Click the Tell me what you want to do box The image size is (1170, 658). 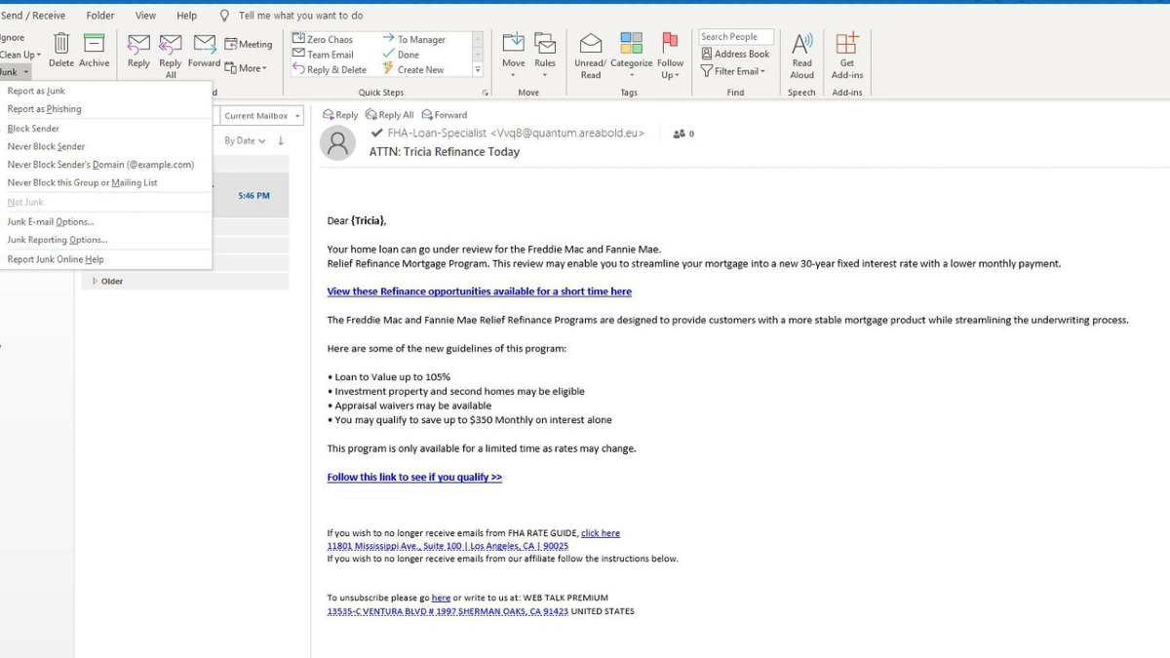292,15
